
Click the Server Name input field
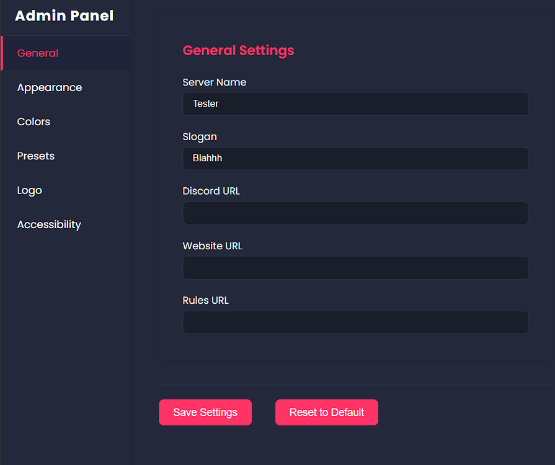point(355,104)
